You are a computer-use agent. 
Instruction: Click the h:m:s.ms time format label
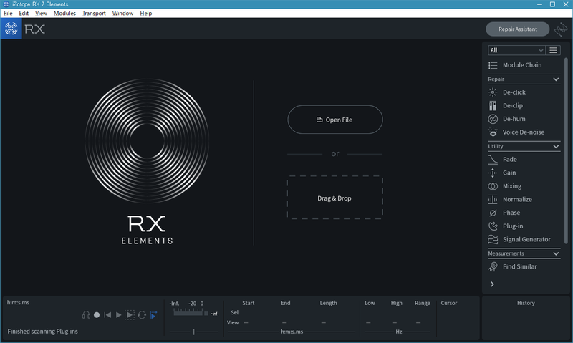pos(18,302)
